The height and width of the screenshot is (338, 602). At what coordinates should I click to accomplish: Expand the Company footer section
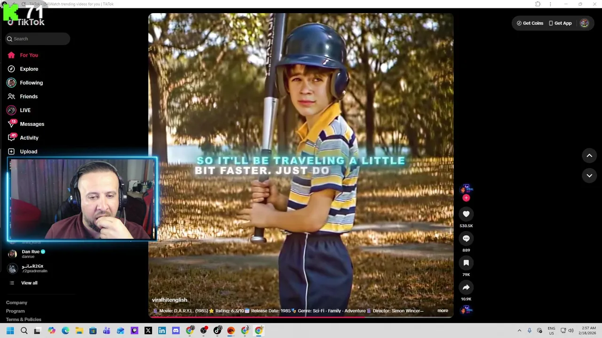16,303
